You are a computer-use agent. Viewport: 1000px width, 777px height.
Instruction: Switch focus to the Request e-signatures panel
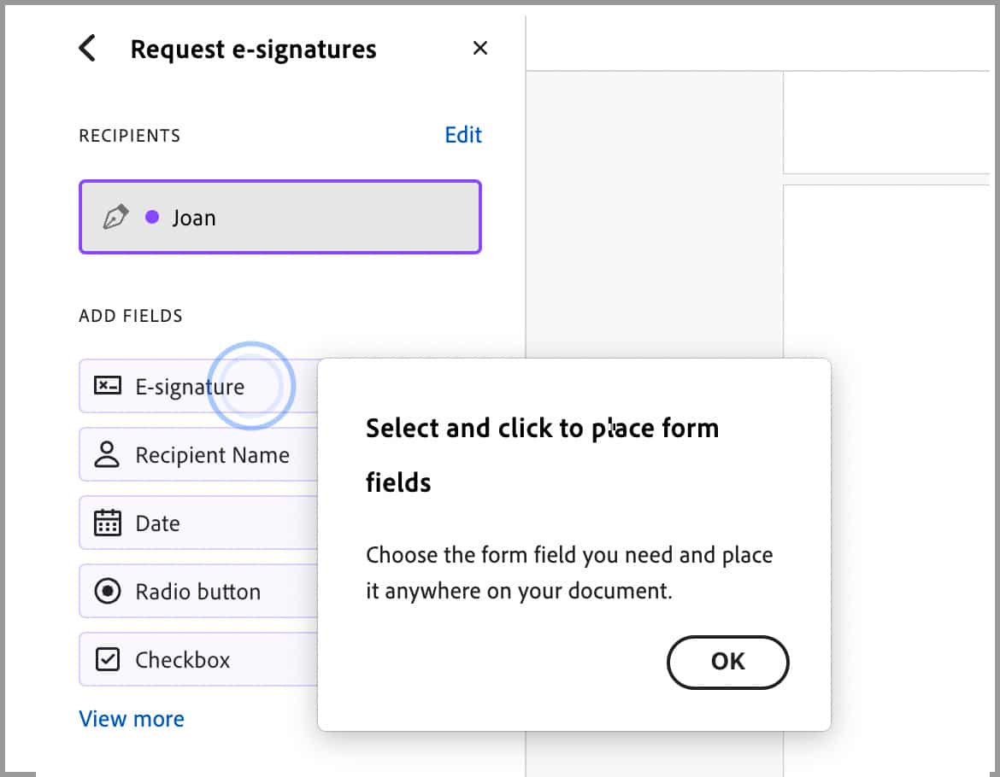pyautogui.click(x=253, y=49)
